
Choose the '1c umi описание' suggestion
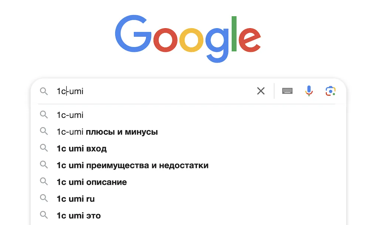coord(188,182)
